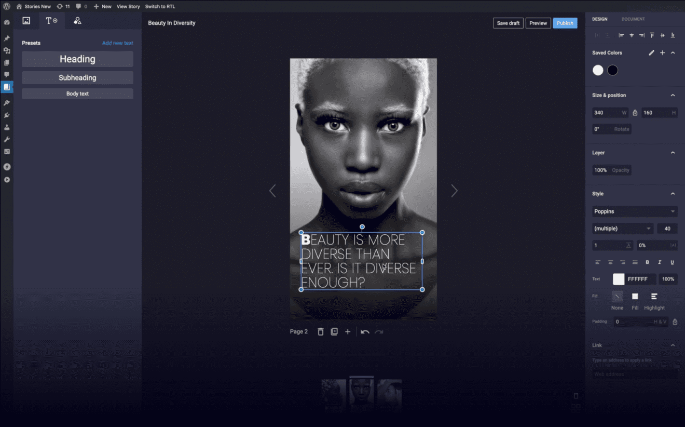Toggle aspect ratio lock for size

pyautogui.click(x=635, y=112)
